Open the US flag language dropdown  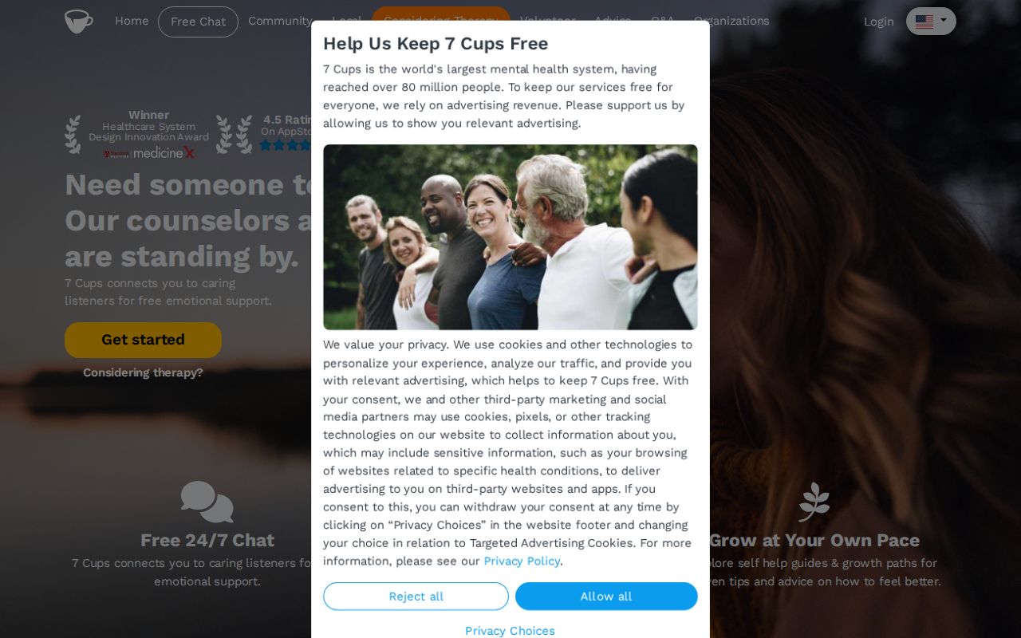pyautogui.click(x=931, y=22)
